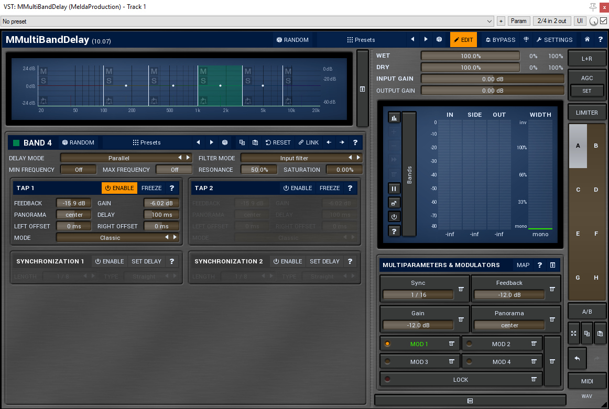Enable SYNCHRONIZATION 1
This screenshot has width=609, height=409.
pos(110,261)
